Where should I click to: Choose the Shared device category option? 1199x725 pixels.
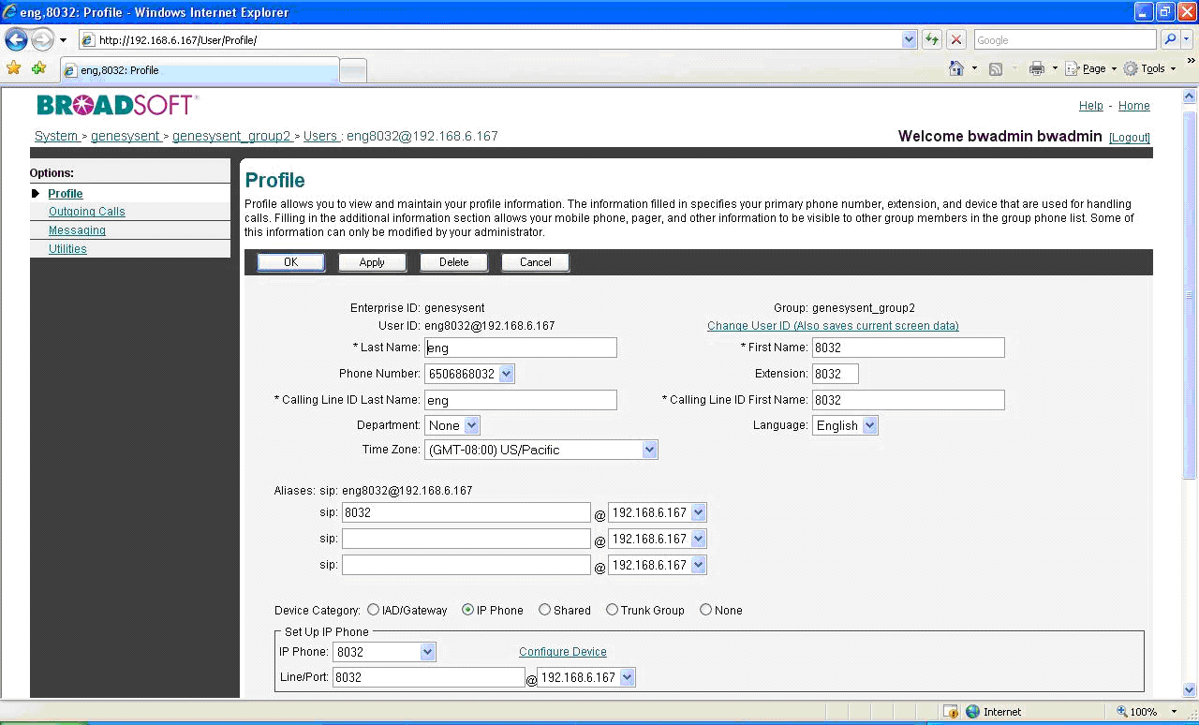[544, 610]
